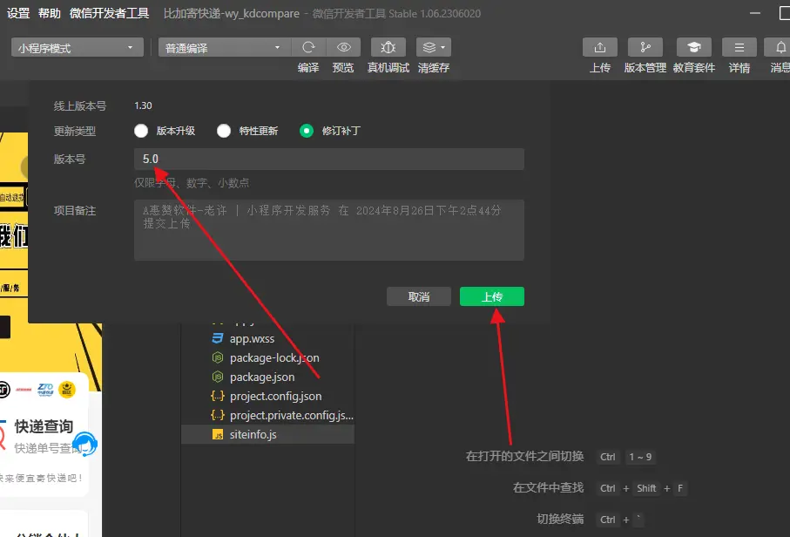Open the 清缓存 layers dropdown
The width and height of the screenshot is (790, 537).
[433, 47]
